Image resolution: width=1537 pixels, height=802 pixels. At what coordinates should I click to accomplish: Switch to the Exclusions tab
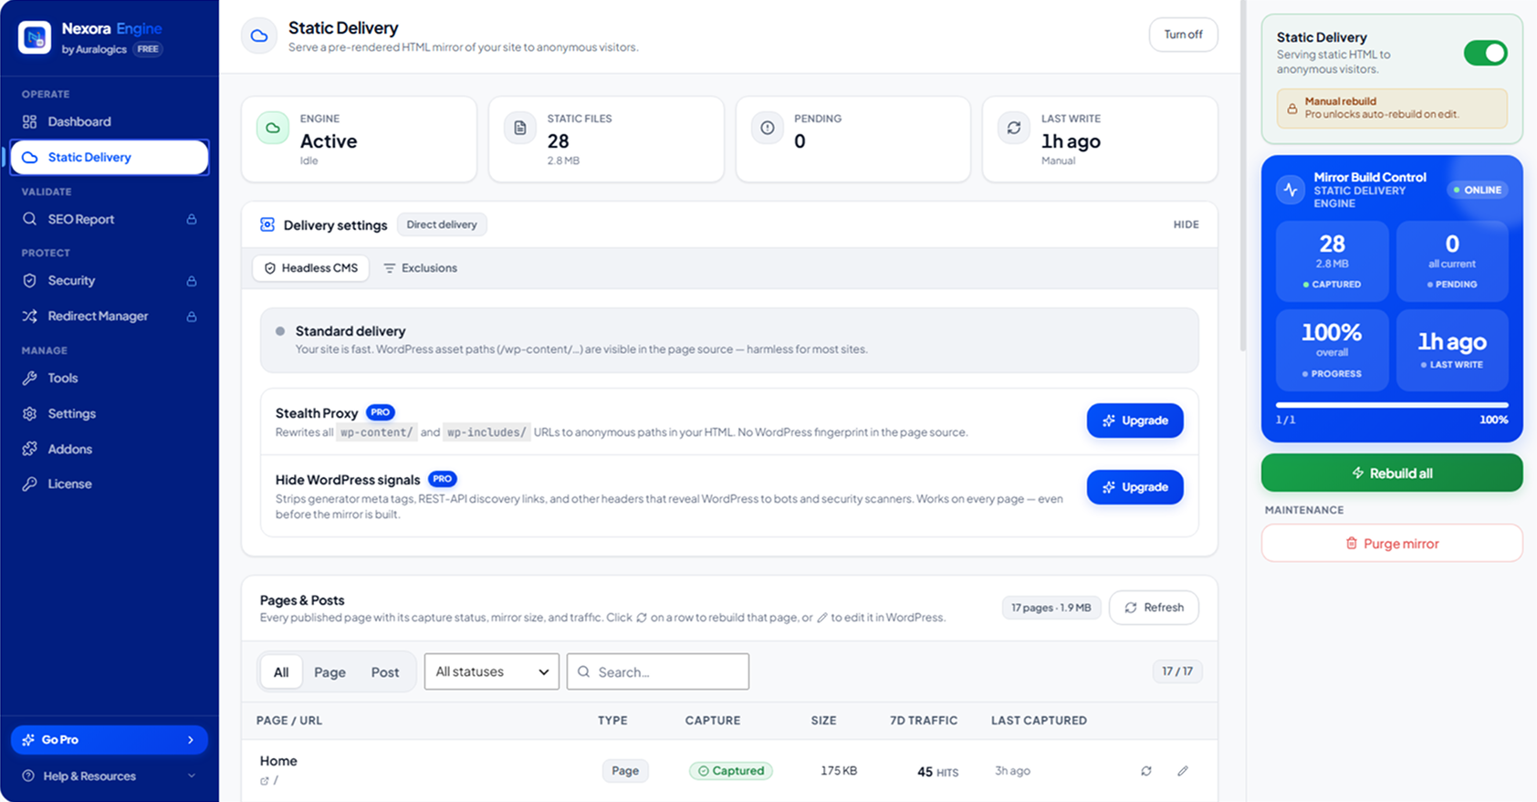[x=421, y=268]
